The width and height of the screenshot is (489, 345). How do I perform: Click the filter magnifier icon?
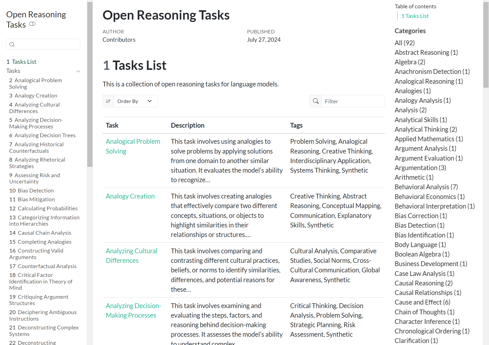point(316,101)
